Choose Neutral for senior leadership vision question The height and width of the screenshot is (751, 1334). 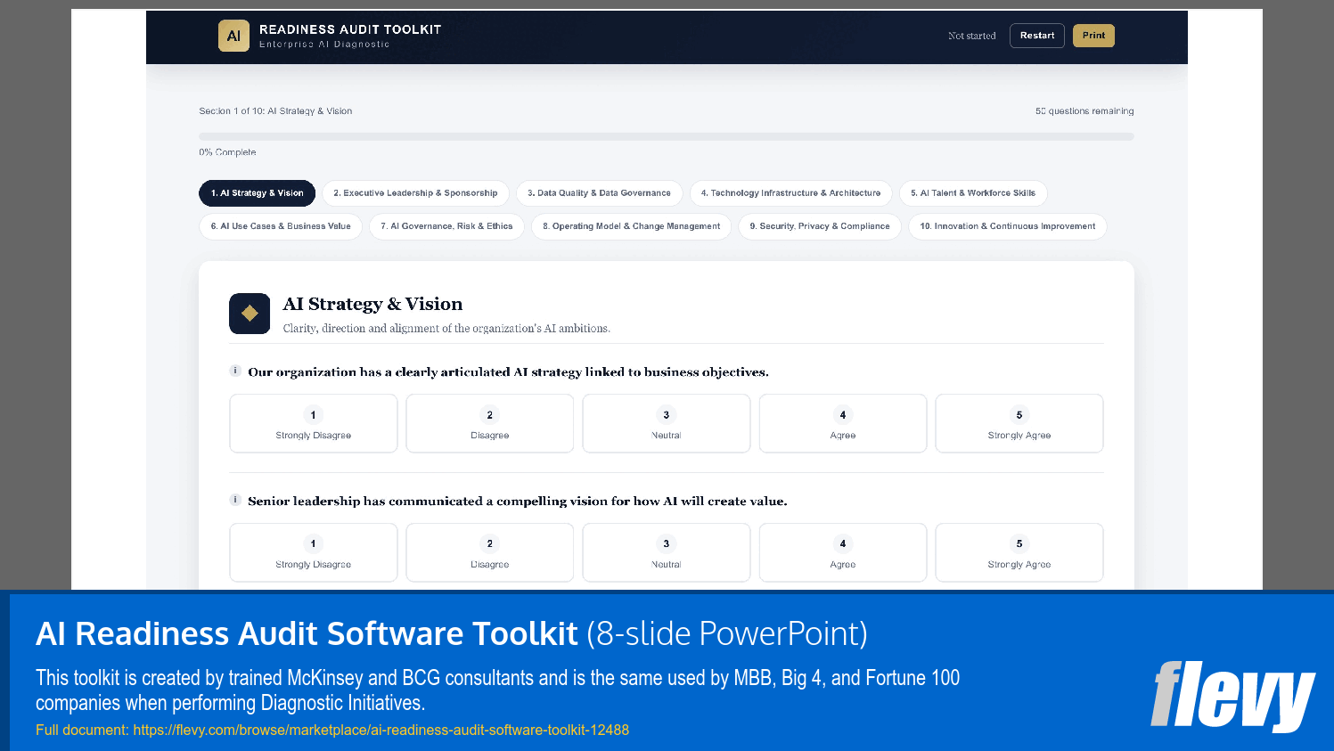pyautogui.click(x=667, y=552)
